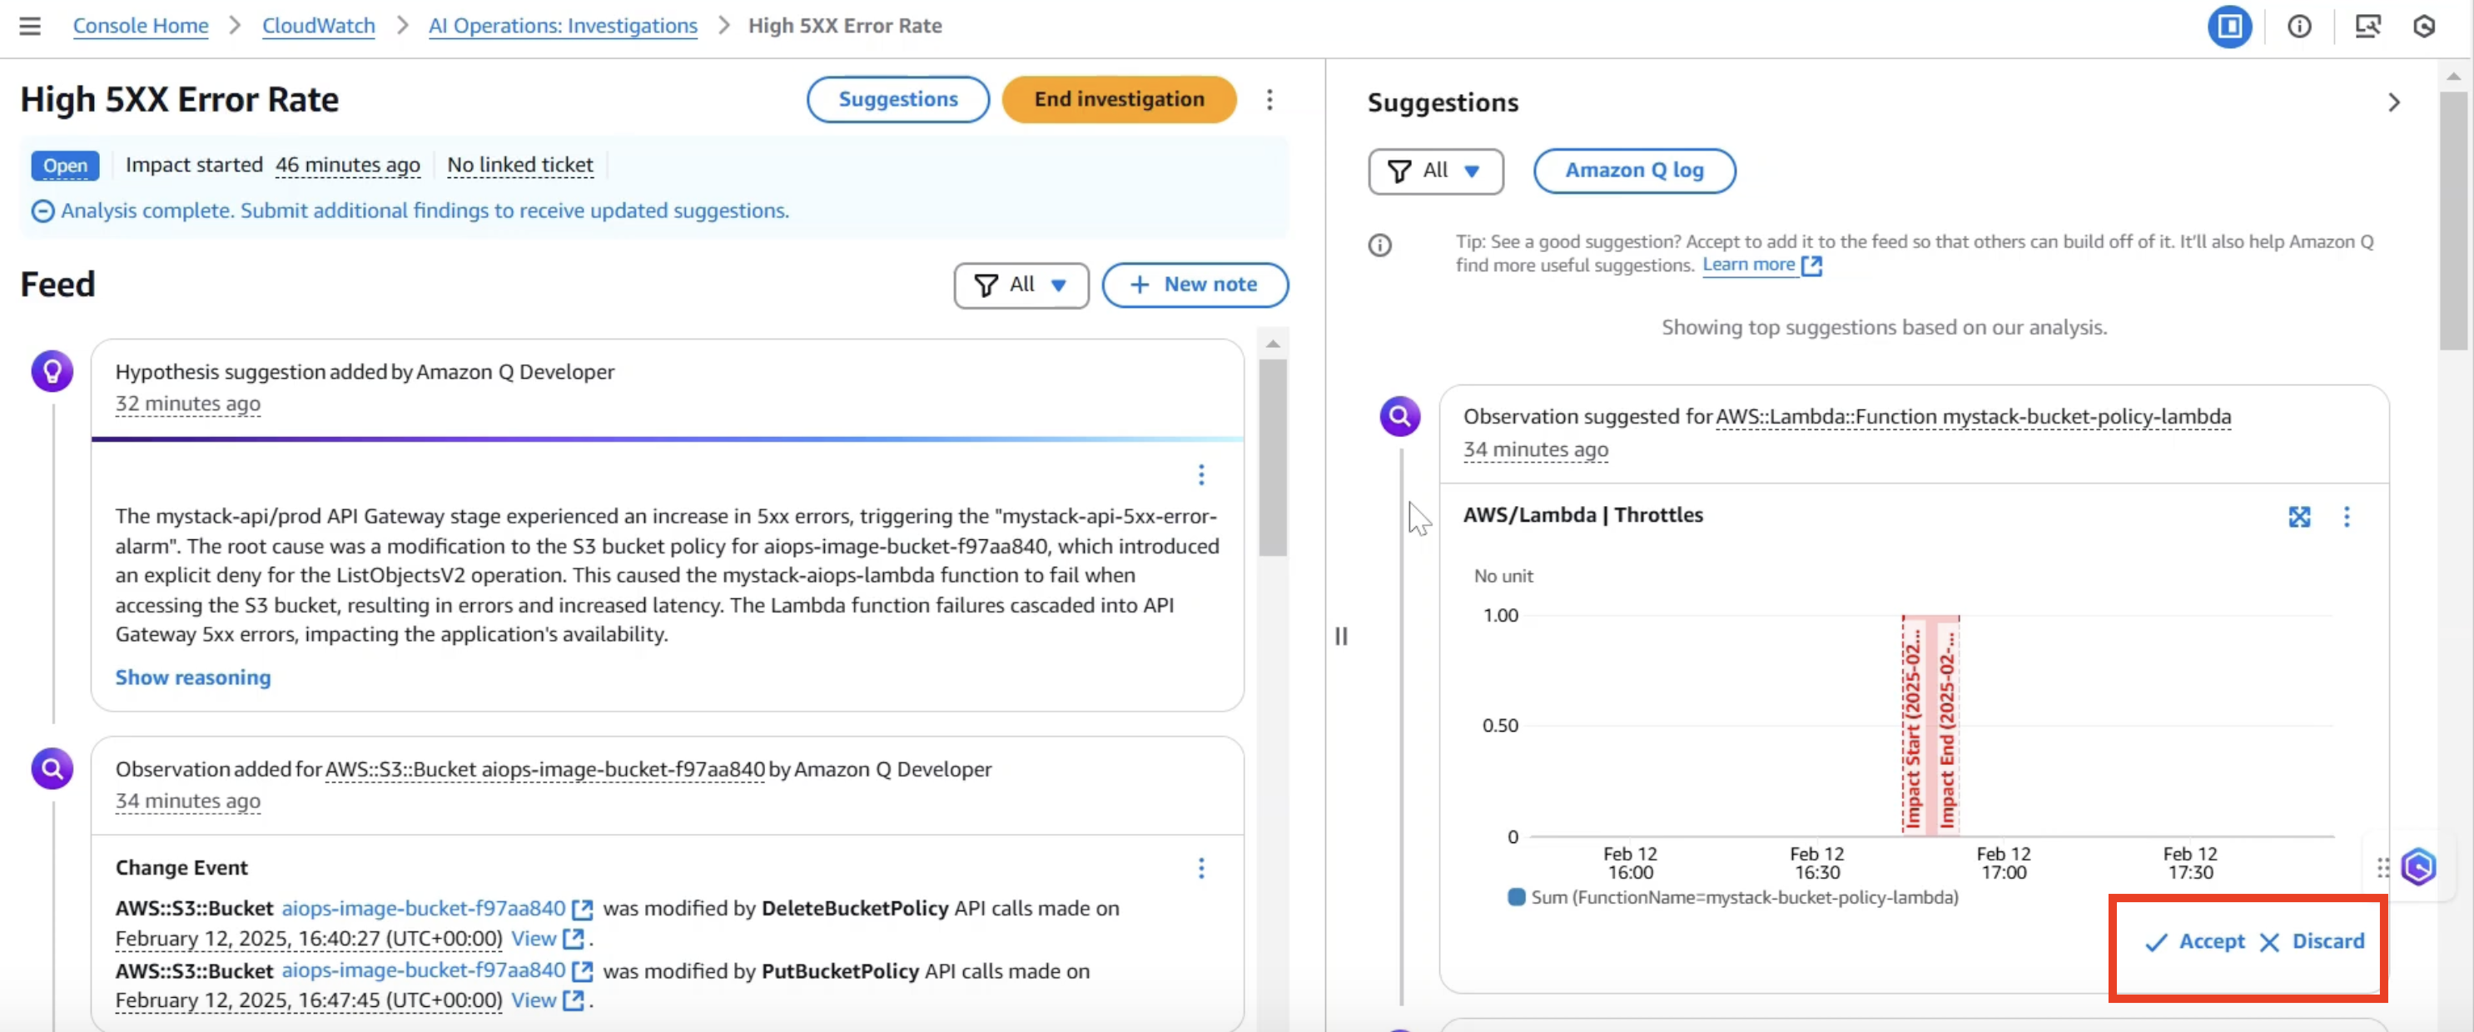Click the panel resize divider handle
2474x1032 pixels.
click(x=1341, y=636)
